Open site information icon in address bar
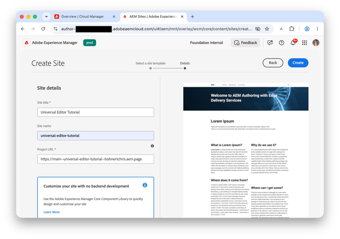Image resolution: width=340 pixels, height=239 pixels. (x=55, y=29)
